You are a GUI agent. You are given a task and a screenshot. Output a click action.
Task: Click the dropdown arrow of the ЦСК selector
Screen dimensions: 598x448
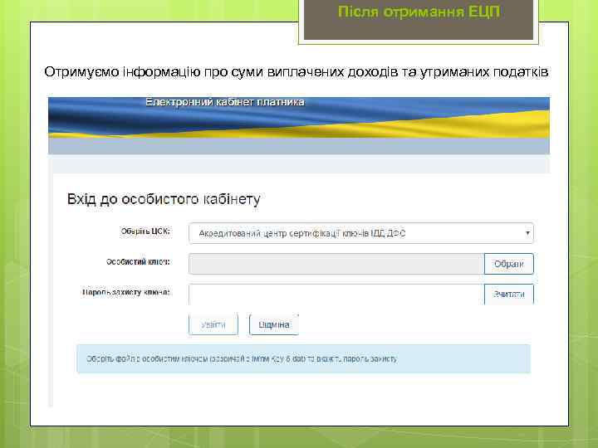pos(527,233)
